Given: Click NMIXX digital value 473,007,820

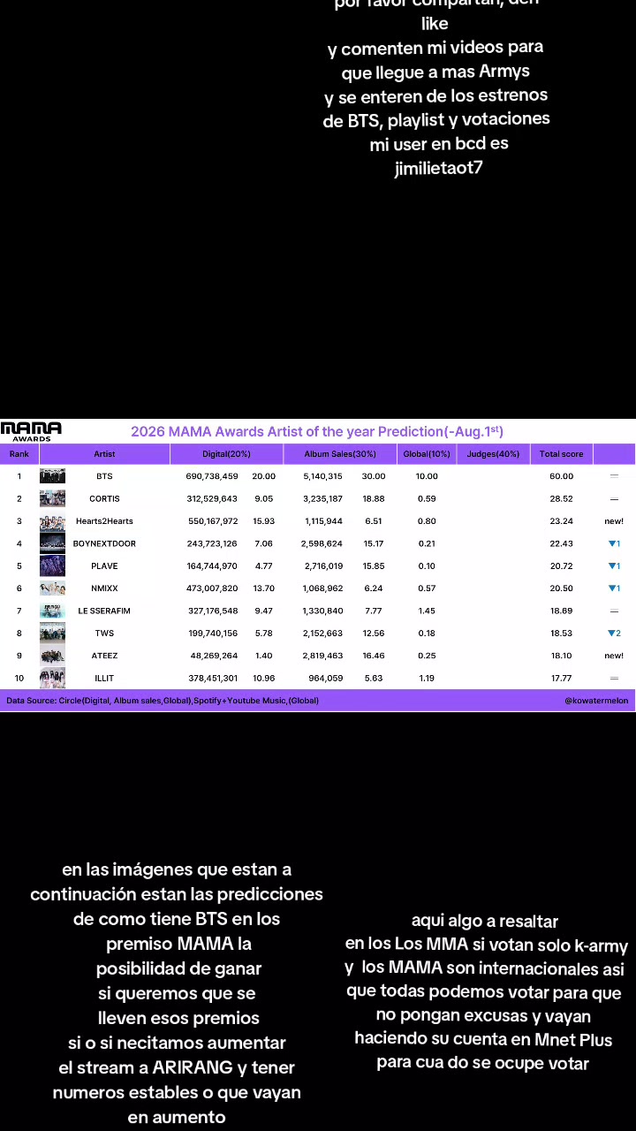Looking at the screenshot, I should pyautogui.click(x=212, y=588).
